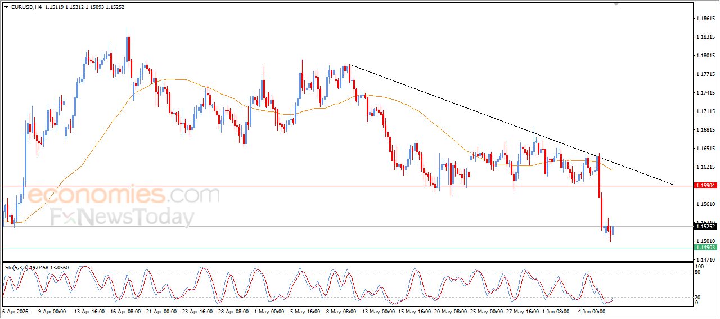Click the 1.18615 price axis label
This screenshot has width=720, height=319.
coord(705,19)
